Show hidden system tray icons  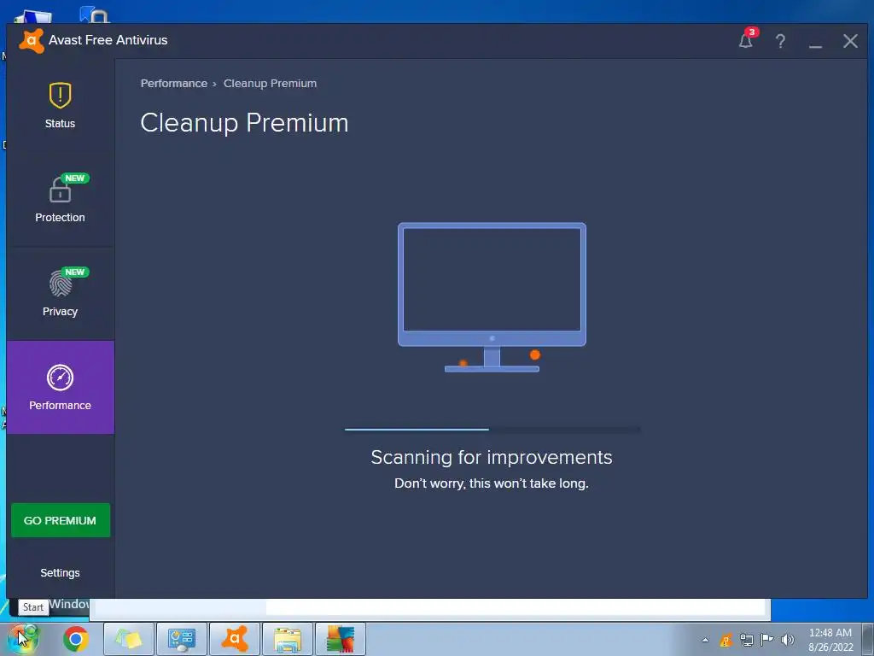(705, 640)
